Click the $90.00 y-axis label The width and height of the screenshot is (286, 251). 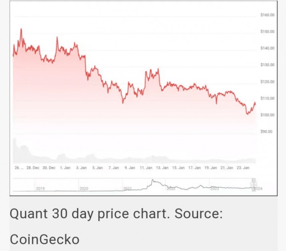(267, 132)
